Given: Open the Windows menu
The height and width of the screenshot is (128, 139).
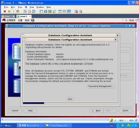Looking at the screenshot, I should (40, 7).
